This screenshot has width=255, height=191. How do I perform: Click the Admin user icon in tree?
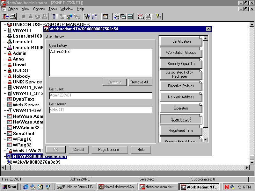[x=10, y=53]
